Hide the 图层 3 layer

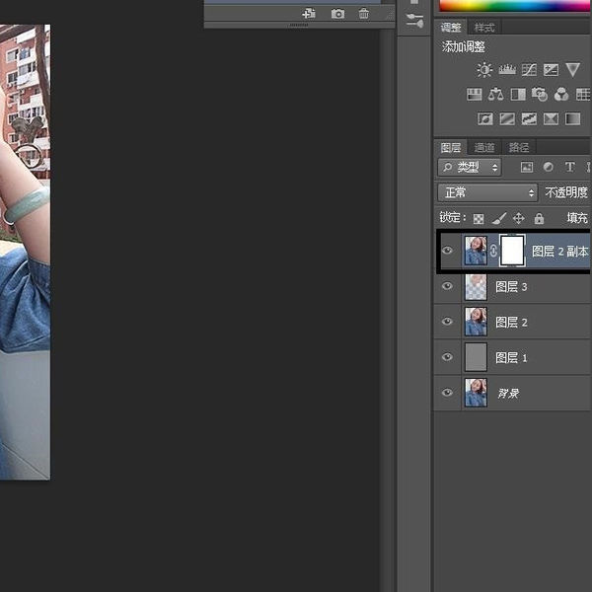click(447, 286)
